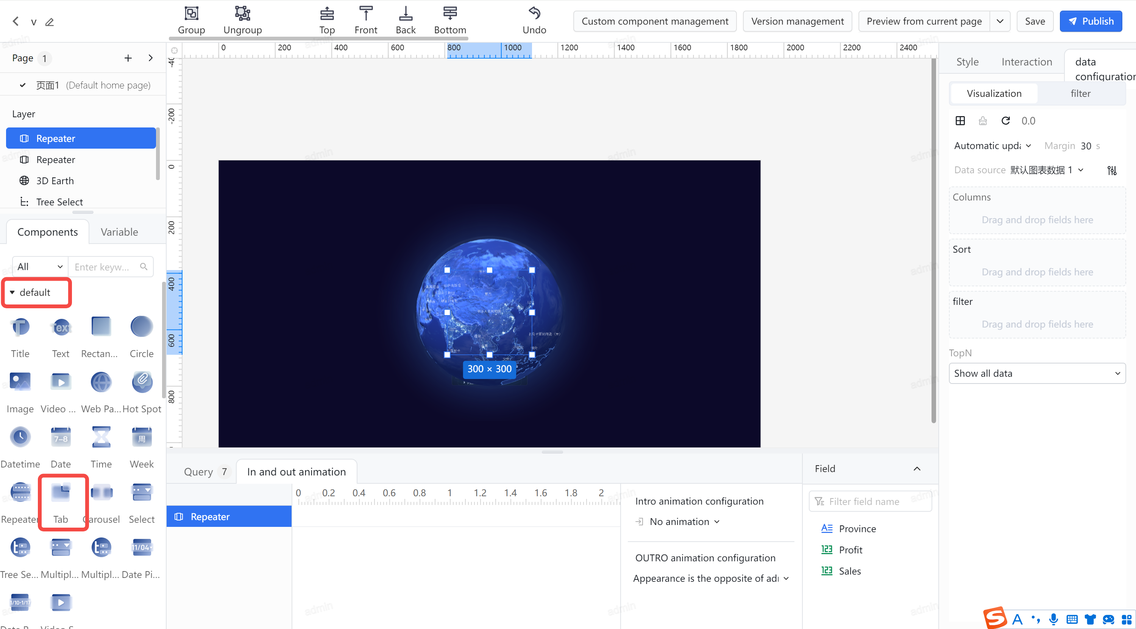Add a new page with plus
The image size is (1136, 629).
click(x=128, y=58)
